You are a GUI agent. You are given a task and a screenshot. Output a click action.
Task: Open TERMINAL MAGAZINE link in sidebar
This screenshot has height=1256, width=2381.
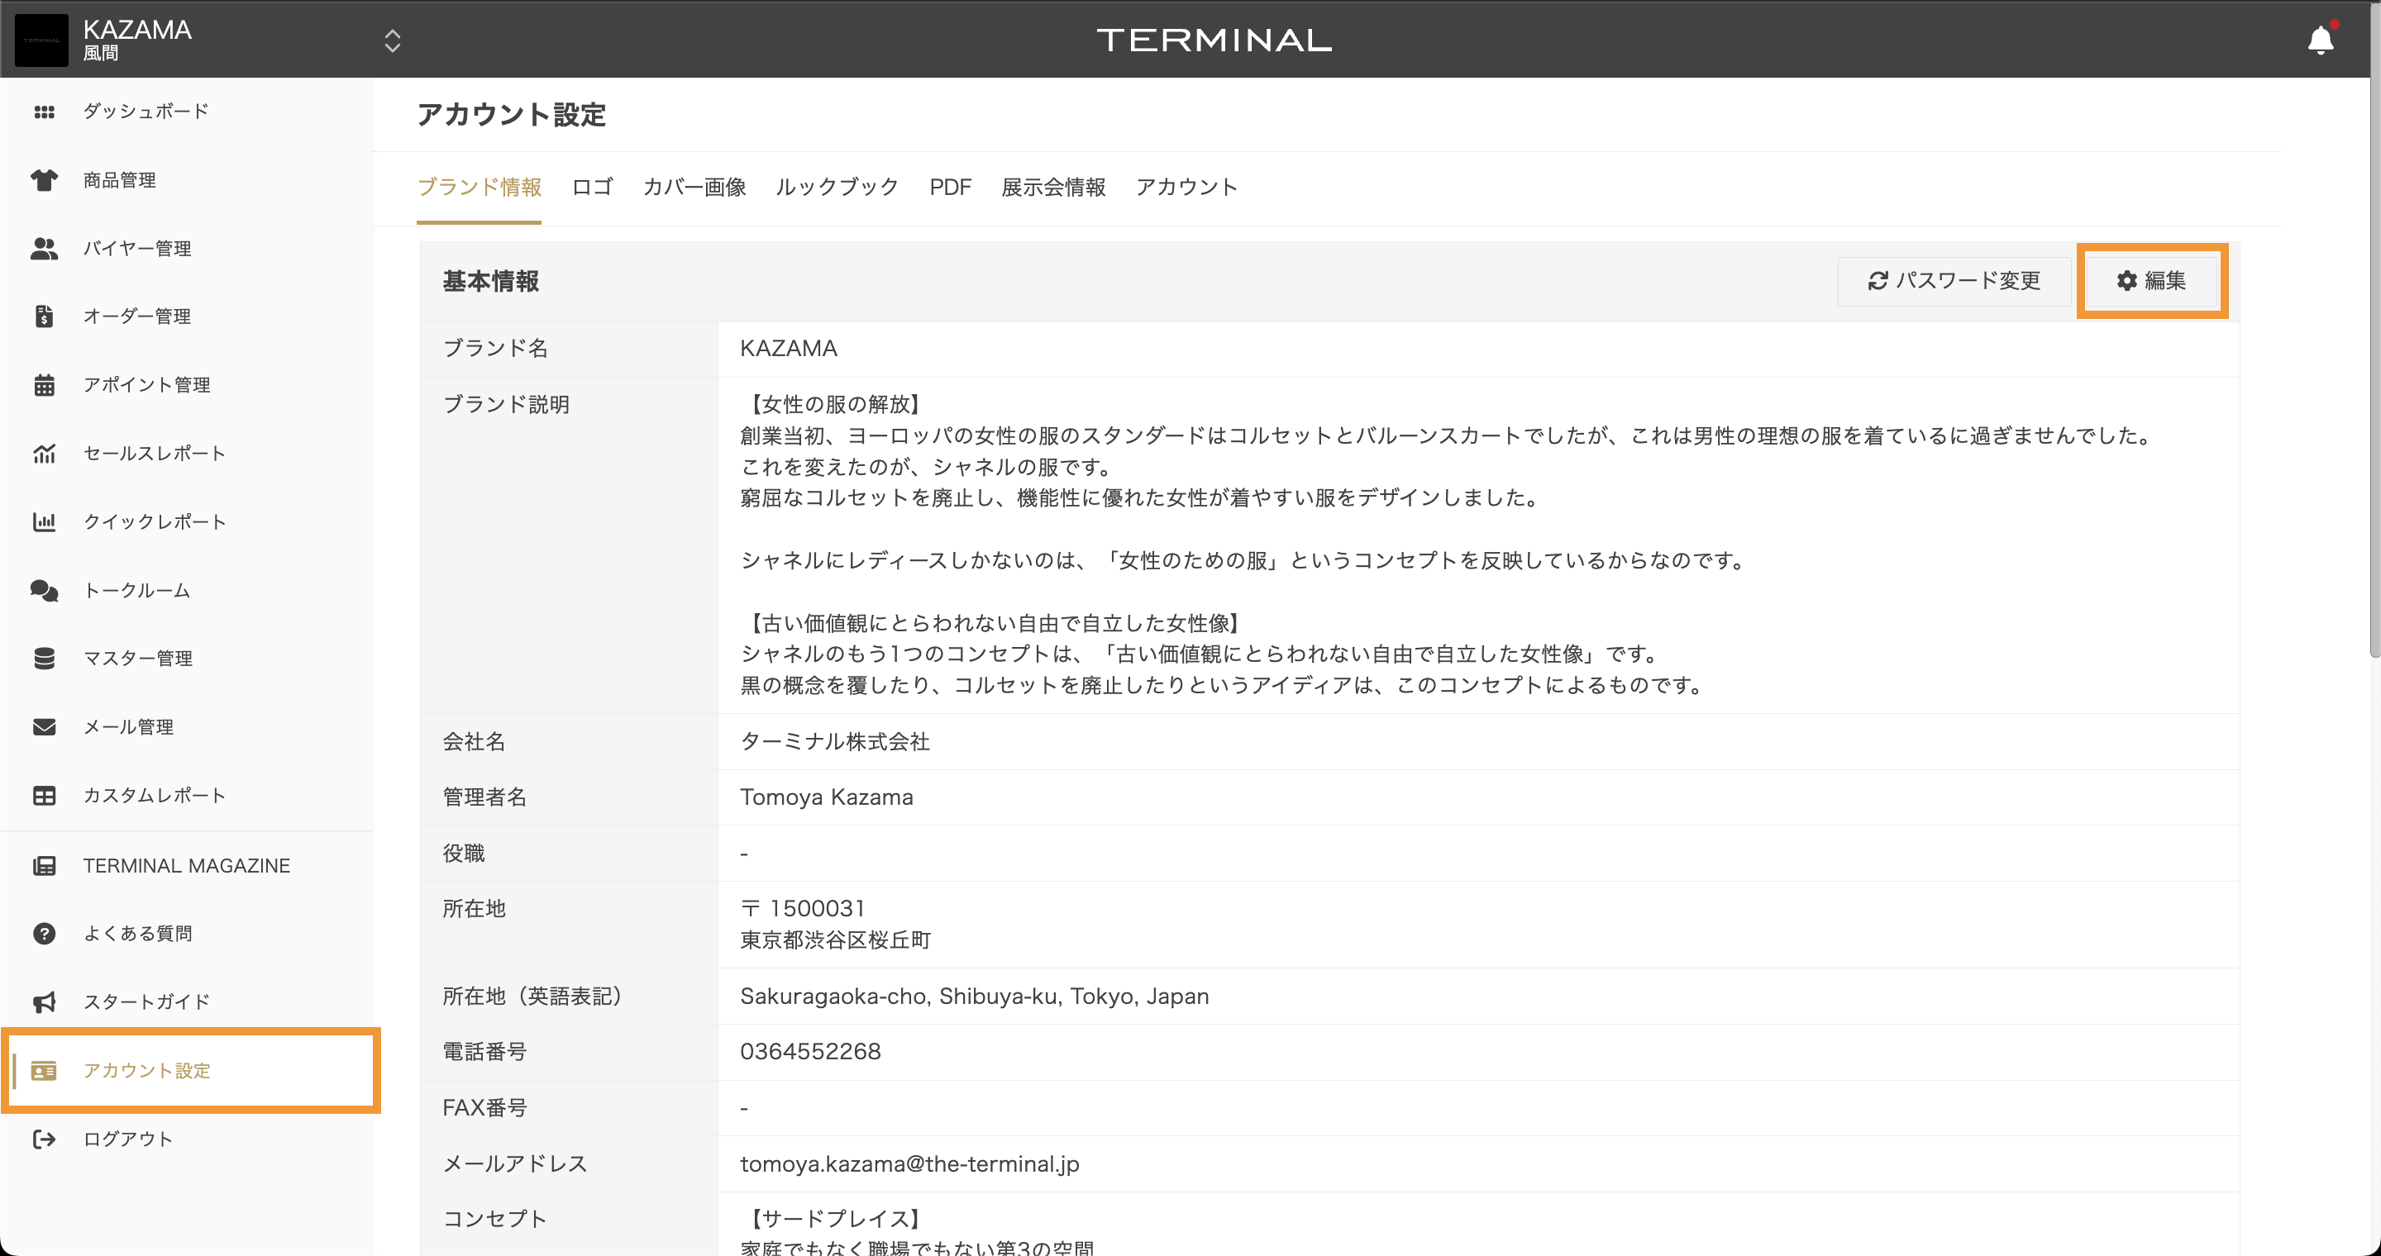186,865
